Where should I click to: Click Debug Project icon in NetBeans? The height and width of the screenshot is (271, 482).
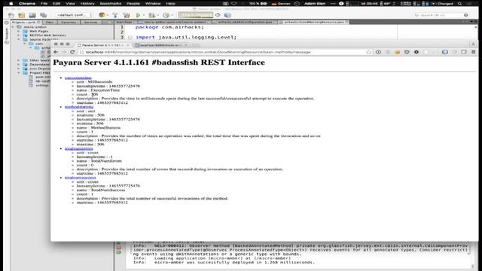click(151, 15)
